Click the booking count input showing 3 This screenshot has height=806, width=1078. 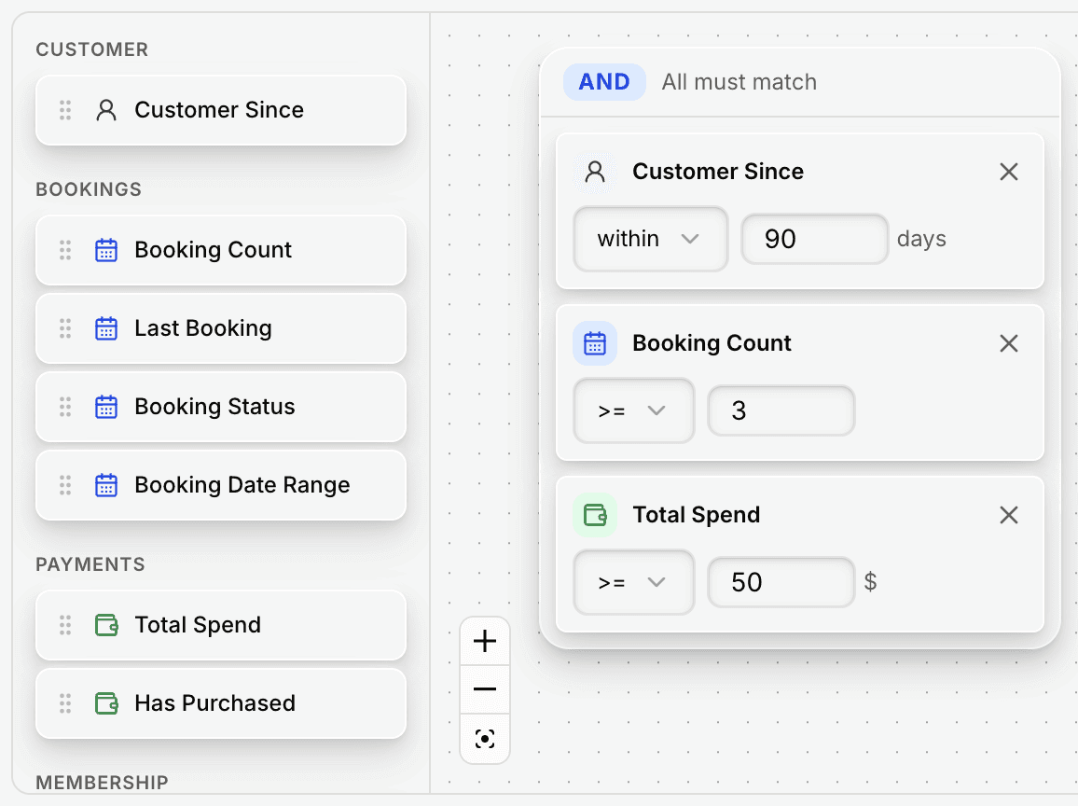coord(781,410)
